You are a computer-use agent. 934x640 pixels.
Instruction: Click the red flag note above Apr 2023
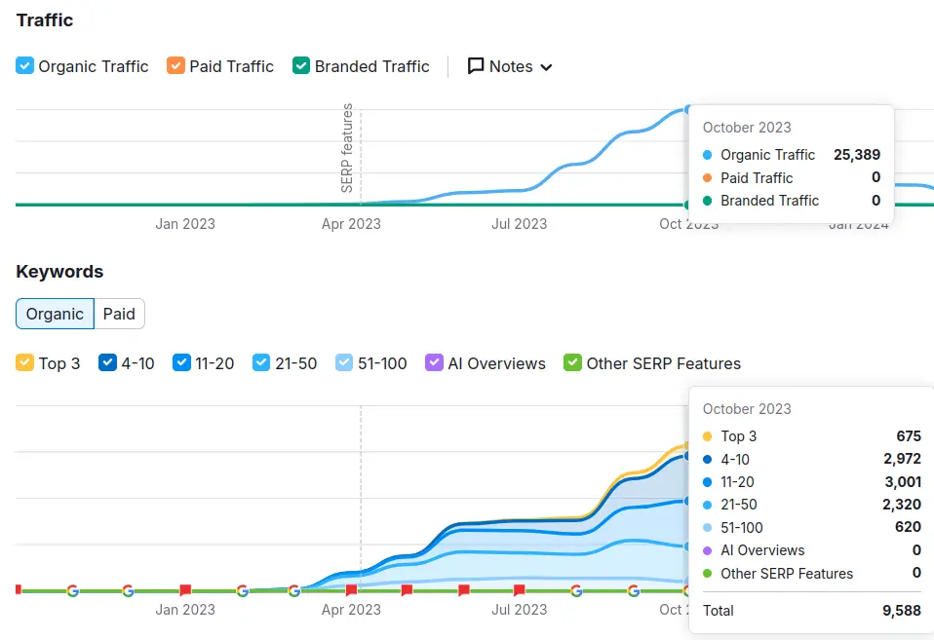click(351, 589)
